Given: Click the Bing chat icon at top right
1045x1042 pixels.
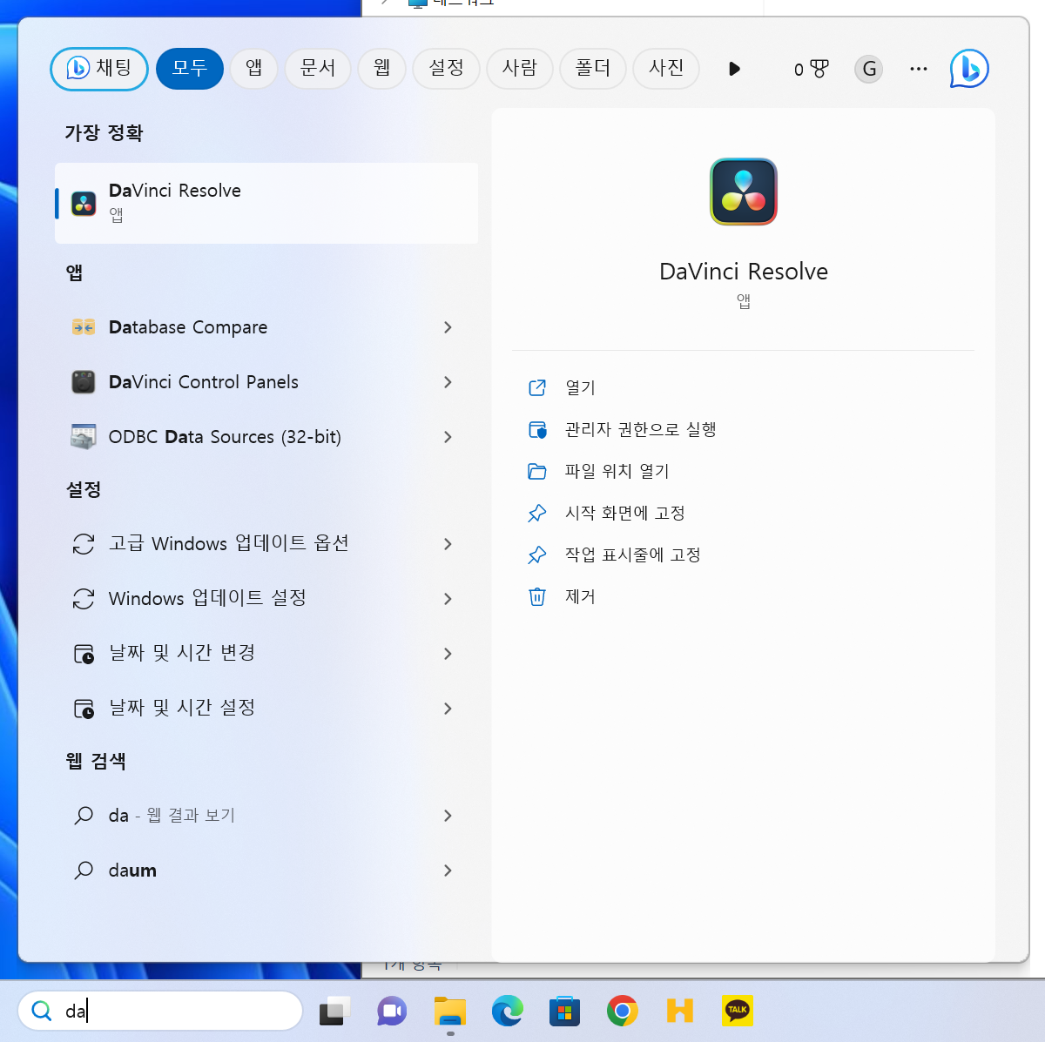Looking at the screenshot, I should [x=969, y=69].
